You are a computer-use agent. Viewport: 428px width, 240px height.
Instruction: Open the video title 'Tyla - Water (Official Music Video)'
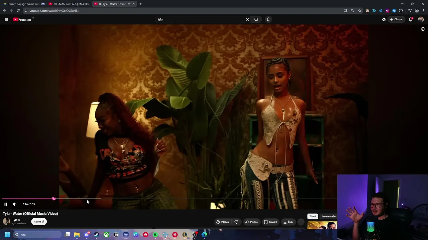click(x=30, y=214)
